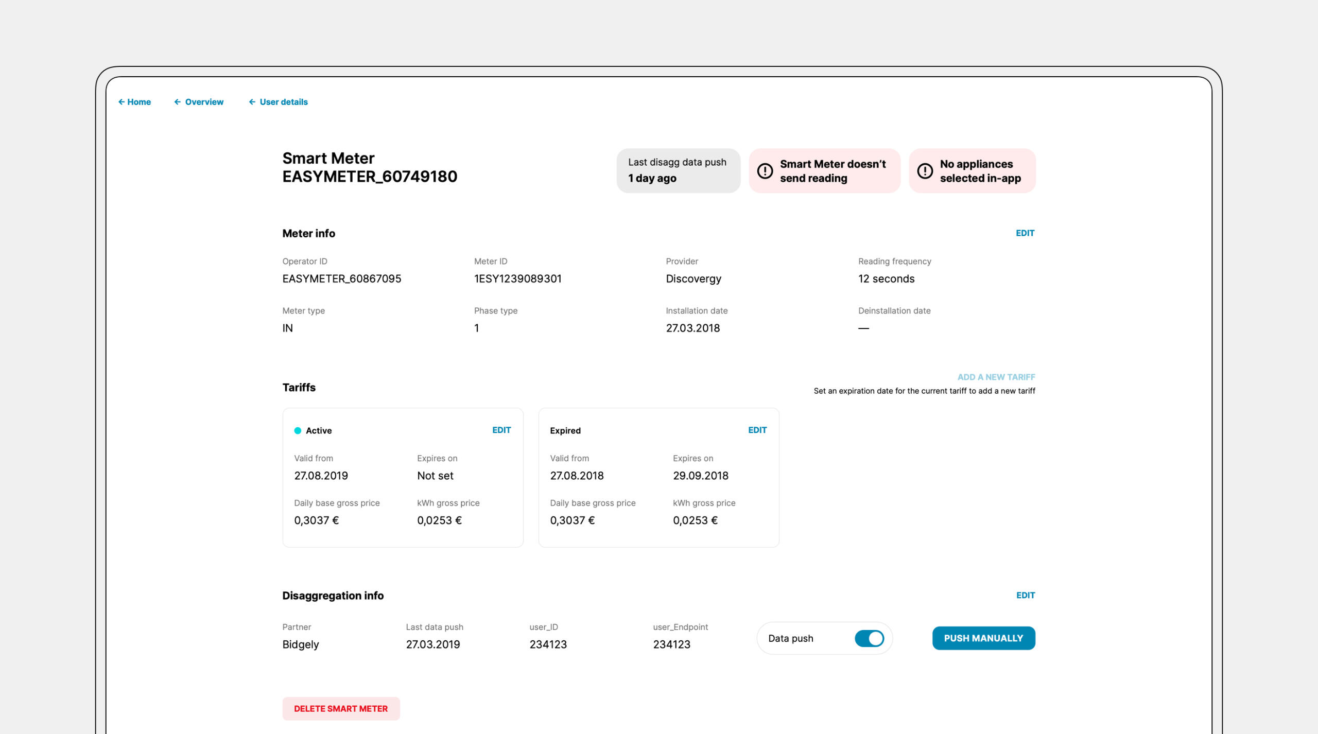This screenshot has height=734, width=1318.
Task: Click warning icon in Smart Meter reading alert
Action: coord(765,171)
